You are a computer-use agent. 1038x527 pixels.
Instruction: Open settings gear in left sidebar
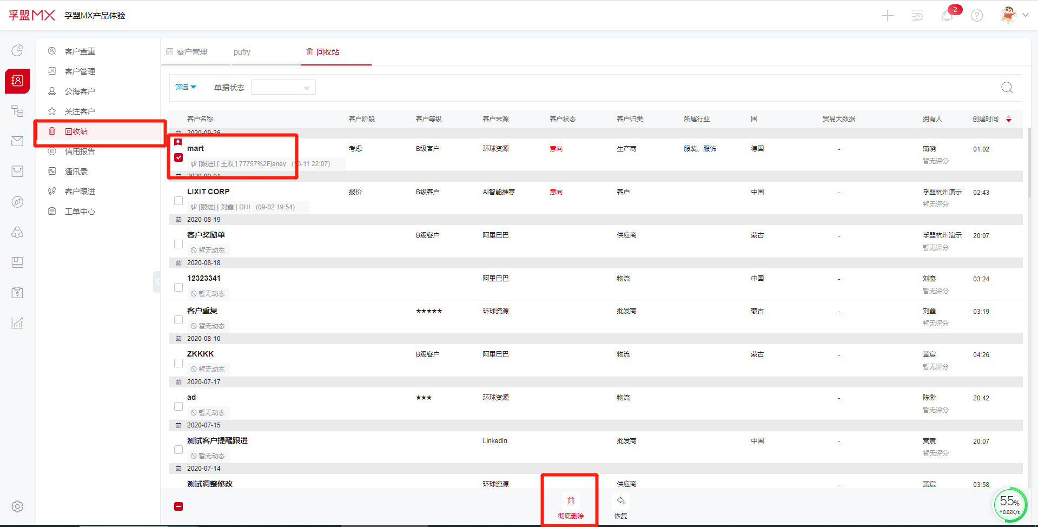[17, 506]
